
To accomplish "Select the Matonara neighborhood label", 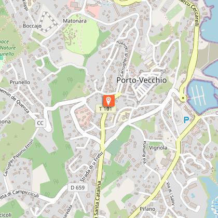I will pyautogui.click(x=75, y=21).
